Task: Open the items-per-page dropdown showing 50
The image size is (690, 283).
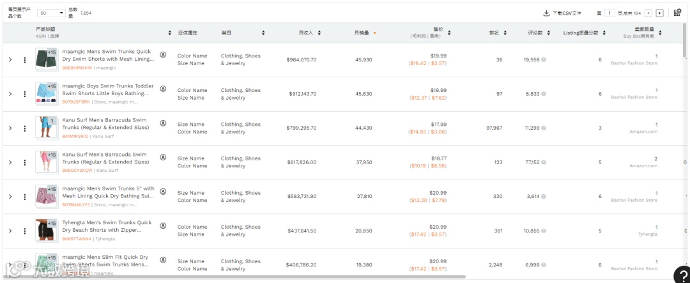Action: pos(51,13)
